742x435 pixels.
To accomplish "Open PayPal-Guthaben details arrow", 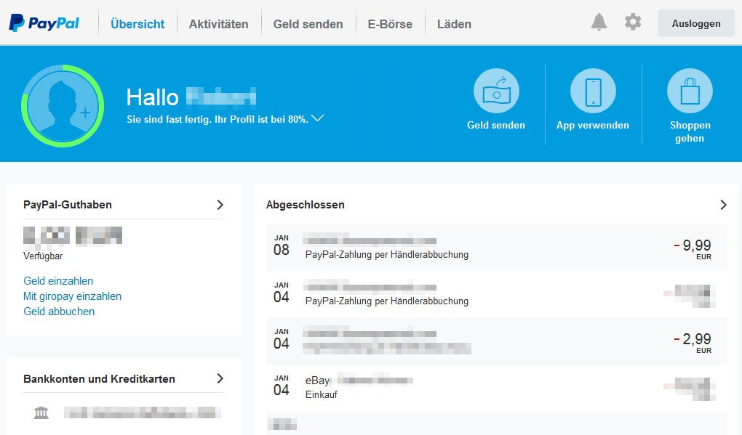I will pyautogui.click(x=220, y=205).
